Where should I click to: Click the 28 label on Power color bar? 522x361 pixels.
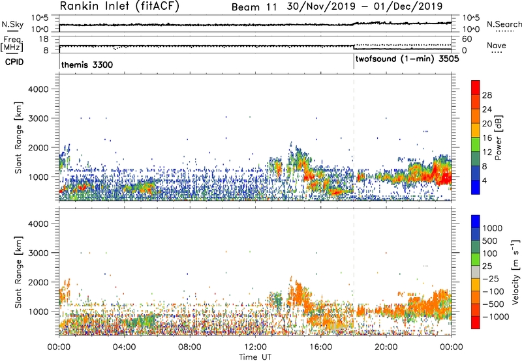tap(487, 95)
